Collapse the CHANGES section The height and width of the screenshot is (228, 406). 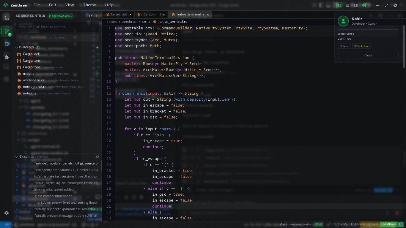17,47
